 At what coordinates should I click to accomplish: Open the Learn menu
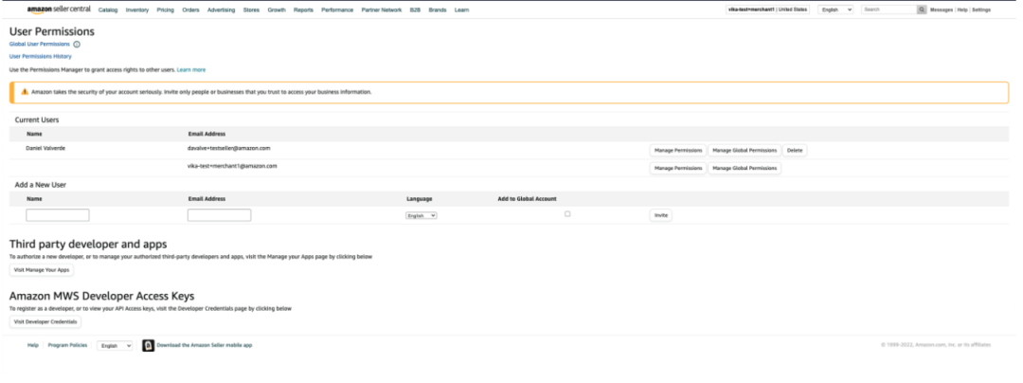(461, 9)
